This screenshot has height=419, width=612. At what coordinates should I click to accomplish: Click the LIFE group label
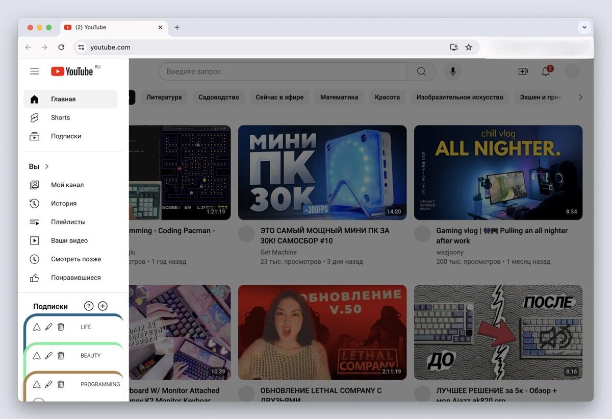tap(86, 327)
